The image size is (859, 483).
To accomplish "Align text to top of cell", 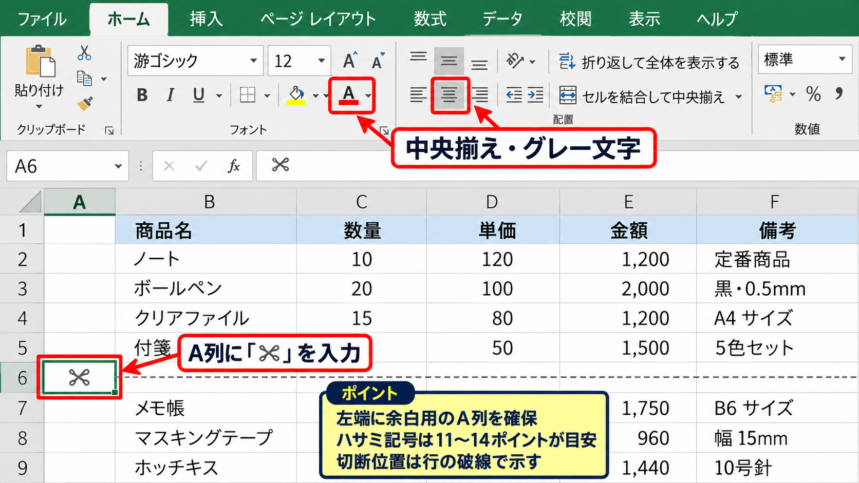I will tap(418, 57).
